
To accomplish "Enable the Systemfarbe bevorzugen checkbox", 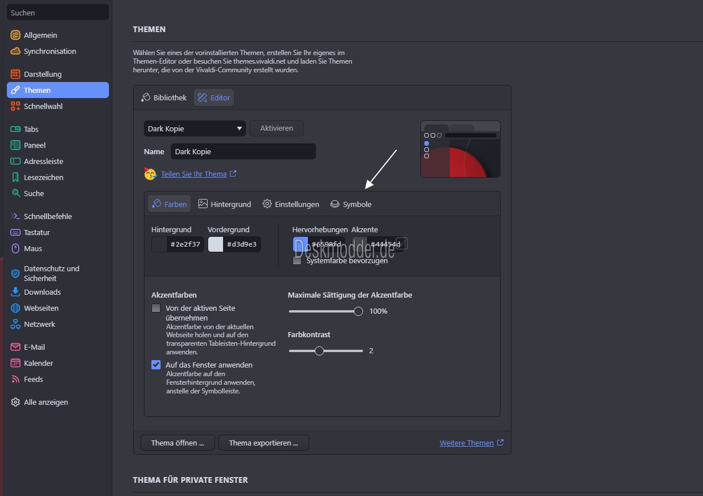I will 297,260.
